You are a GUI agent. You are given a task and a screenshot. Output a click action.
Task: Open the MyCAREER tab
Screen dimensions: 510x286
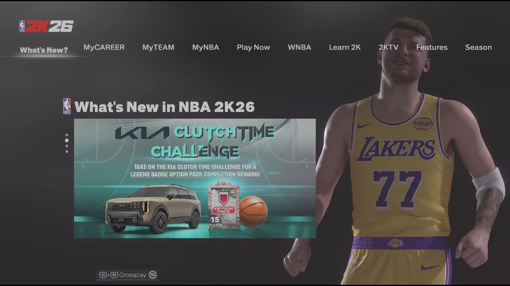tap(104, 47)
